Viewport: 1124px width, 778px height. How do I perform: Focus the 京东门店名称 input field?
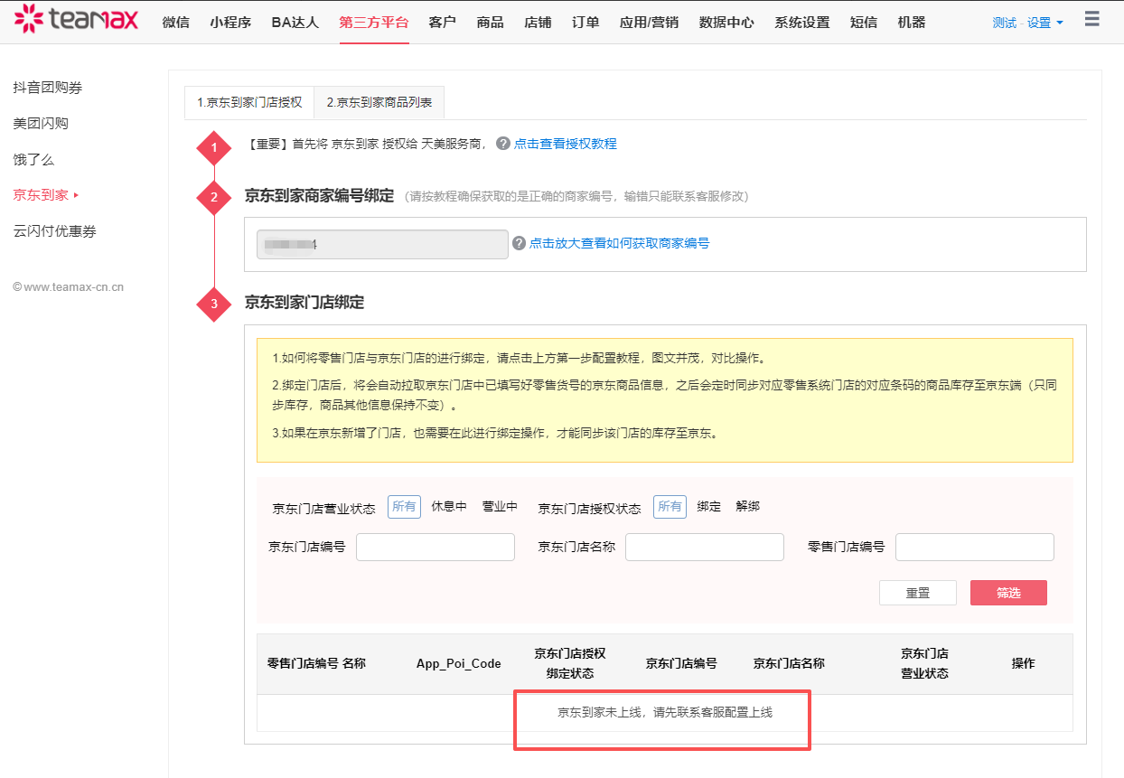coord(705,548)
